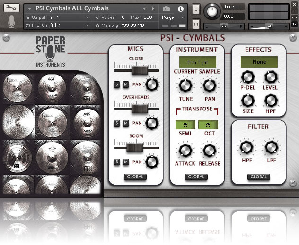Expand the Output st. 1 dropdown
Image resolution: width=299 pixels, height=245 pixels.
click(x=87, y=17)
